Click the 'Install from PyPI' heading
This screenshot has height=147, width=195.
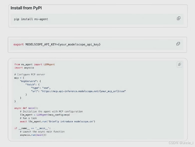coord(26,8)
